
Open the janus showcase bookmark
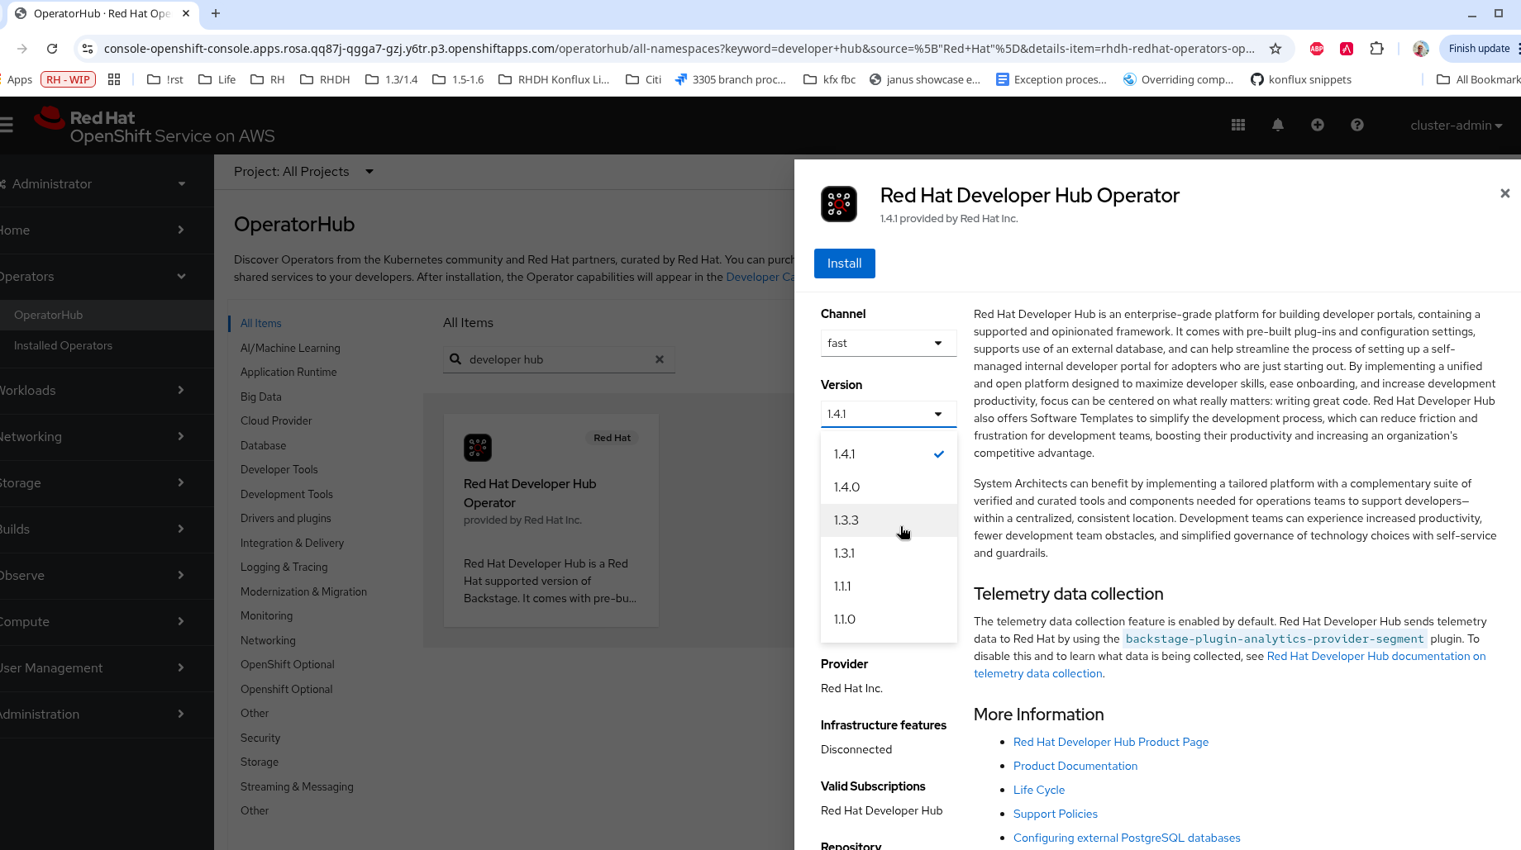tap(924, 79)
